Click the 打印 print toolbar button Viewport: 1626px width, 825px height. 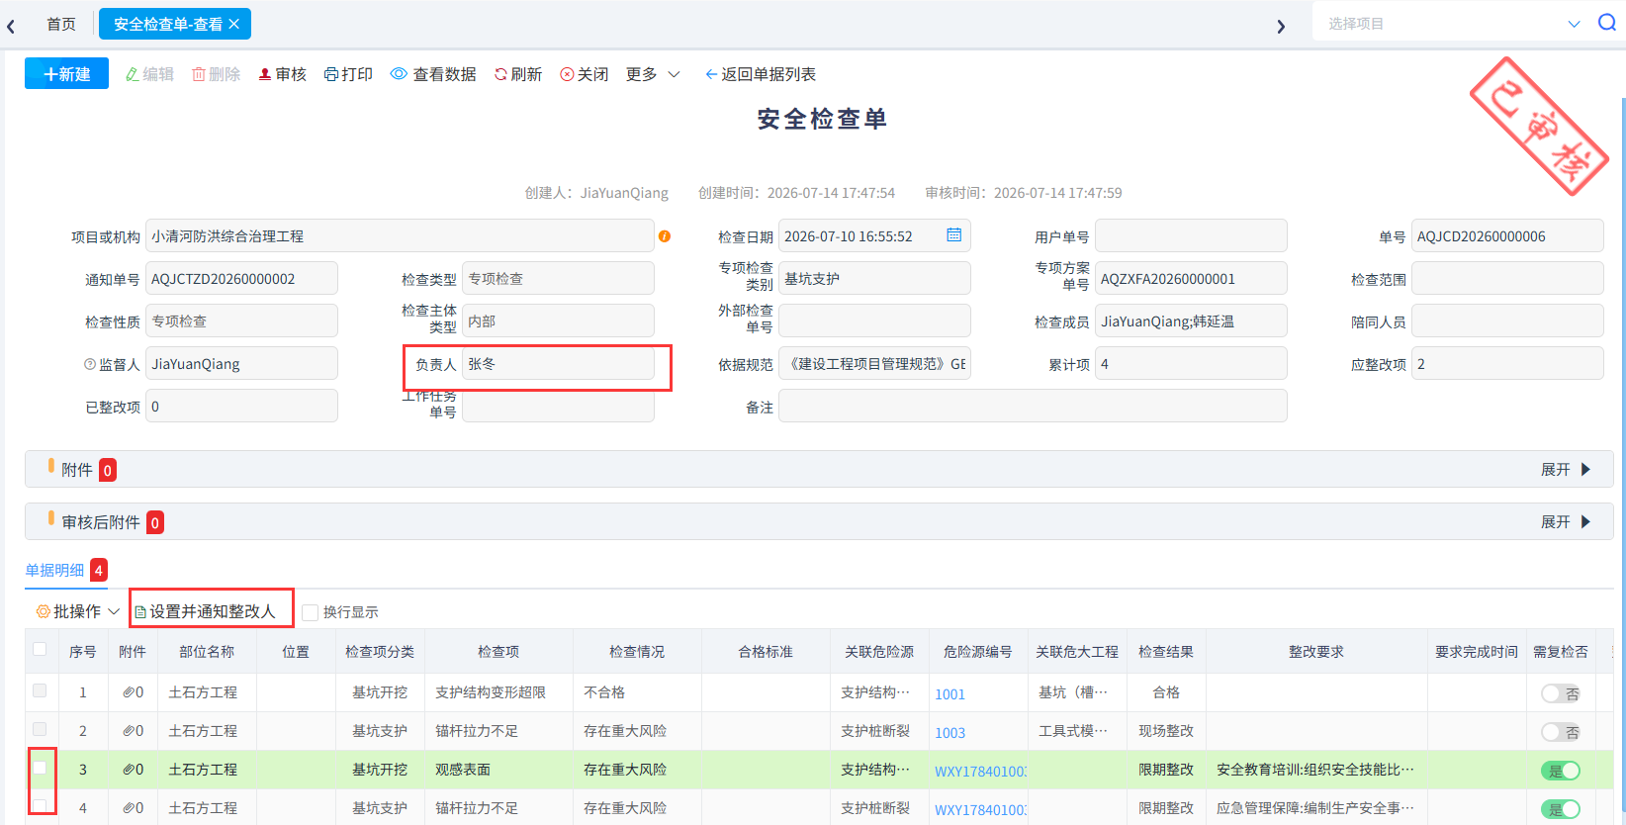click(348, 74)
